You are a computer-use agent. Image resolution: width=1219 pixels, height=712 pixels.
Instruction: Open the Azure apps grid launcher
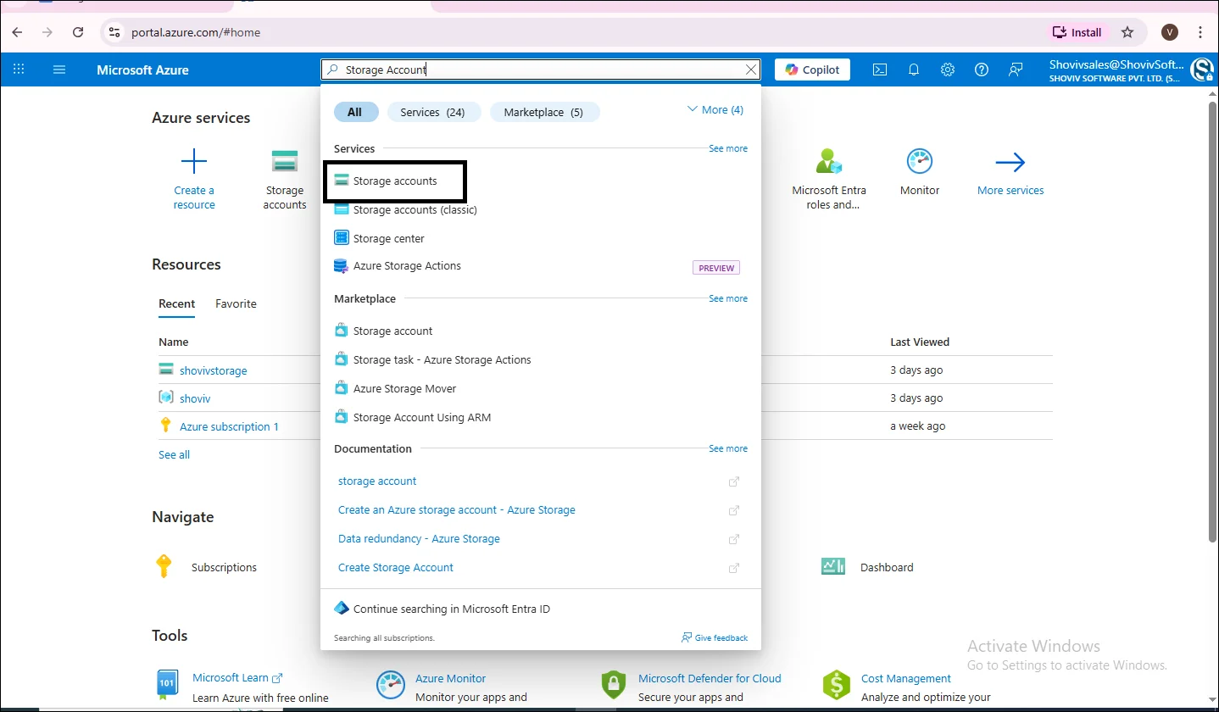tap(19, 70)
